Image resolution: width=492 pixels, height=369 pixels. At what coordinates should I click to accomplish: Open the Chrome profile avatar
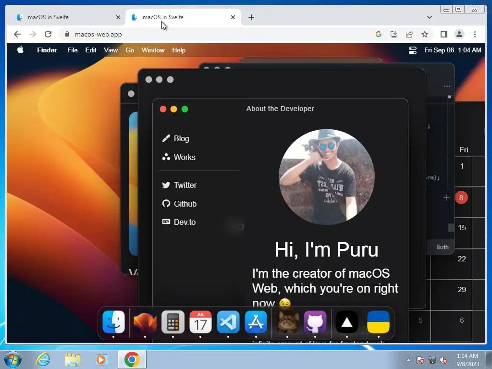coord(459,34)
